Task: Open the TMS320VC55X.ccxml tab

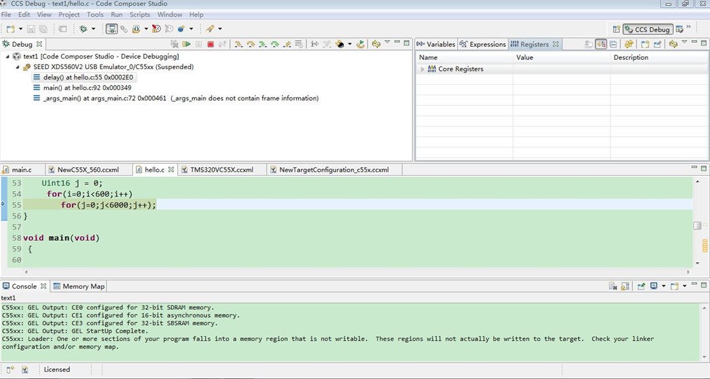Action: tap(222, 170)
